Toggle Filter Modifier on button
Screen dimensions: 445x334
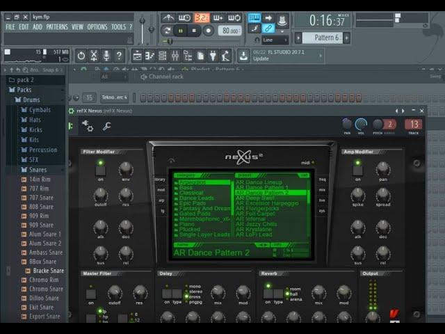coord(100,170)
